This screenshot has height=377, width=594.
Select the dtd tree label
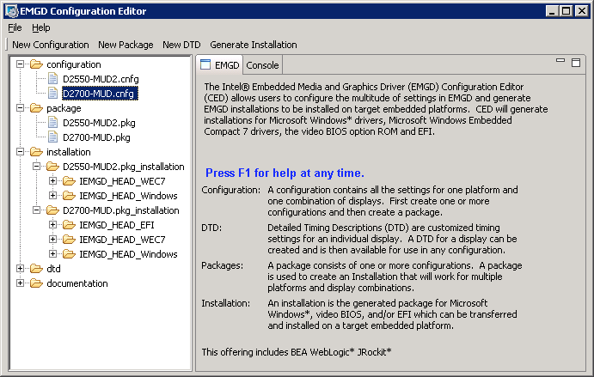click(53, 269)
